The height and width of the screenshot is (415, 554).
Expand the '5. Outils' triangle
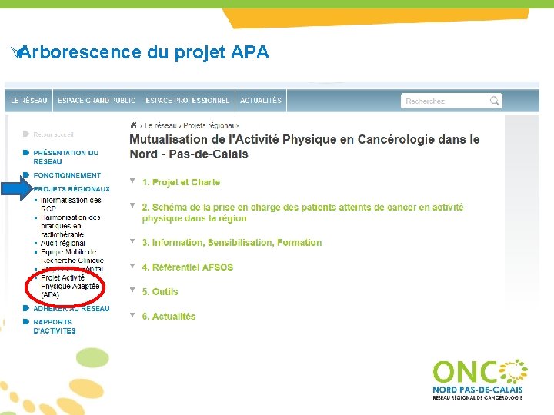(x=132, y=290)
